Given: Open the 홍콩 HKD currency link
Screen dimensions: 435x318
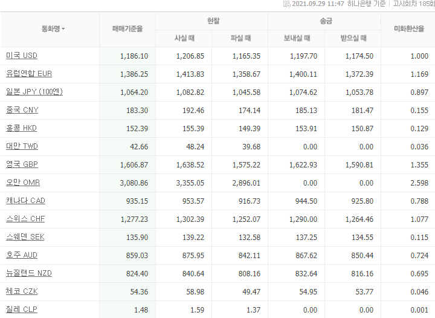Looking at the screenshot, I should 21,128.
